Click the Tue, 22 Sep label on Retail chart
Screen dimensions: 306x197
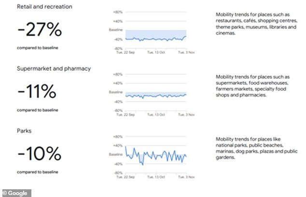125,53
